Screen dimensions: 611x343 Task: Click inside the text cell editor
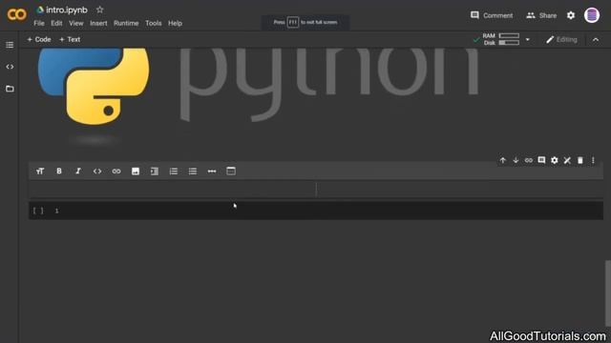click(x=172, y=190)
